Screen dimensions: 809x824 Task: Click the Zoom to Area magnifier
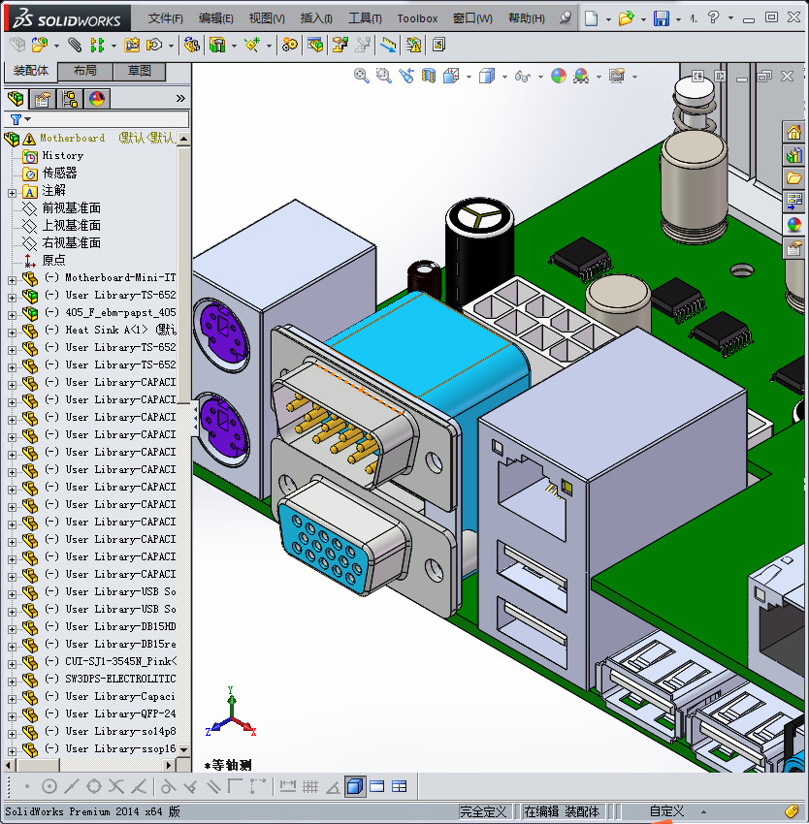pyautogui.click(x=383, y=77)
